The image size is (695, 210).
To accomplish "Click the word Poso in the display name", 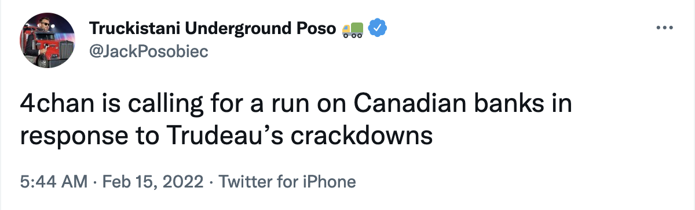I will pyautogui.click(x=319, y=28).
